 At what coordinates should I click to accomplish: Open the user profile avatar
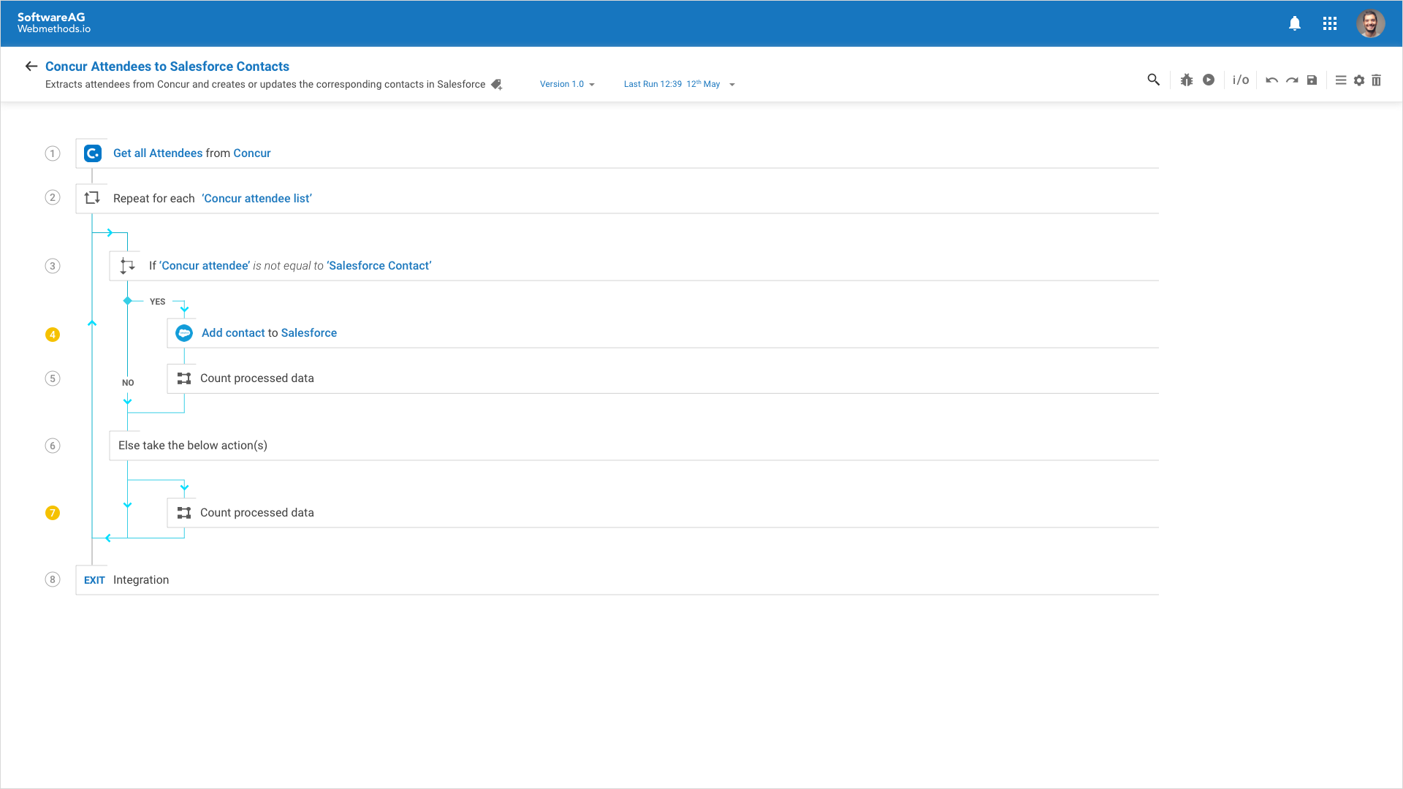[x=1371, y=23]
